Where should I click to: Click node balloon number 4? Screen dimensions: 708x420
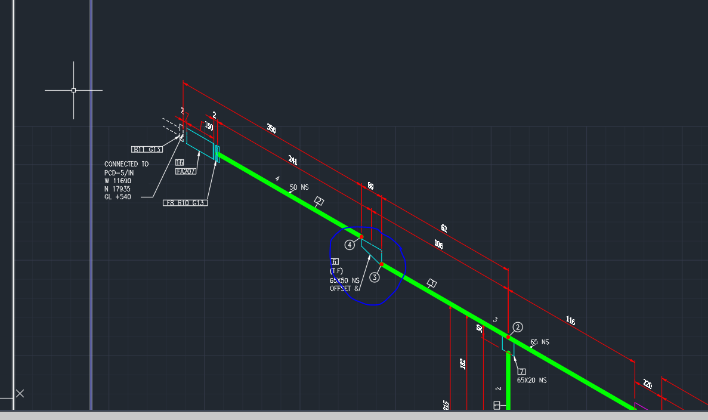[x=349, y=244]
